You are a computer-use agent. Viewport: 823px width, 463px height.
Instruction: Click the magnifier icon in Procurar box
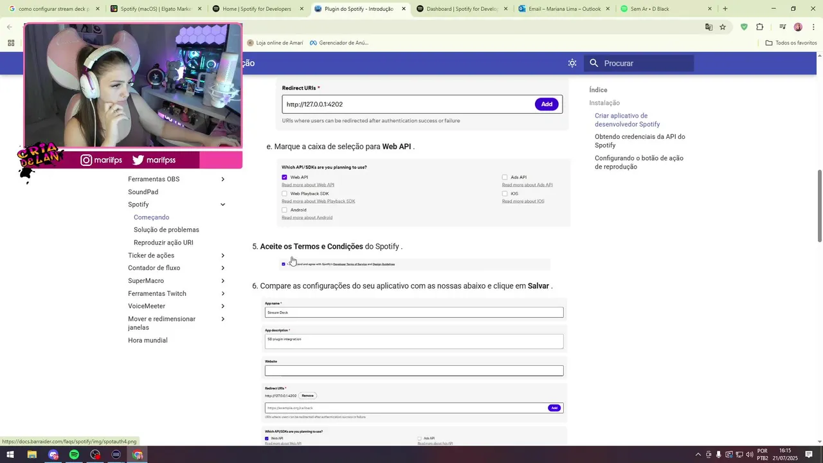click(x=594, y=63)
